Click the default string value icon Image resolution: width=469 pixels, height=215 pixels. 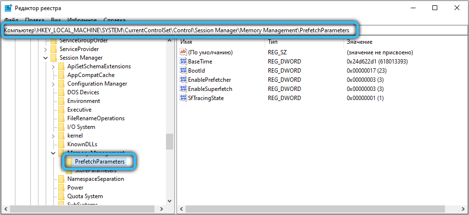183,52
